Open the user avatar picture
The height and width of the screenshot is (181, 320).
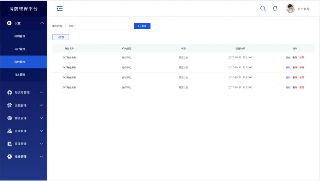[290, 9]
